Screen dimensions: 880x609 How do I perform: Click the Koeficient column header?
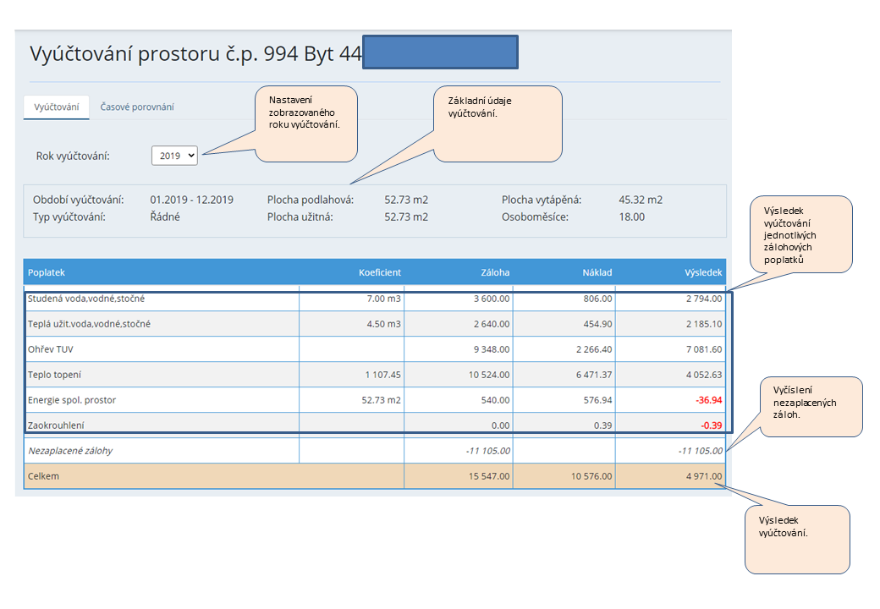pyautogui.click(x=379, y=272)
